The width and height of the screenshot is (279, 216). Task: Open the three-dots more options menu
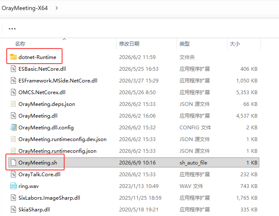point(12,28)
